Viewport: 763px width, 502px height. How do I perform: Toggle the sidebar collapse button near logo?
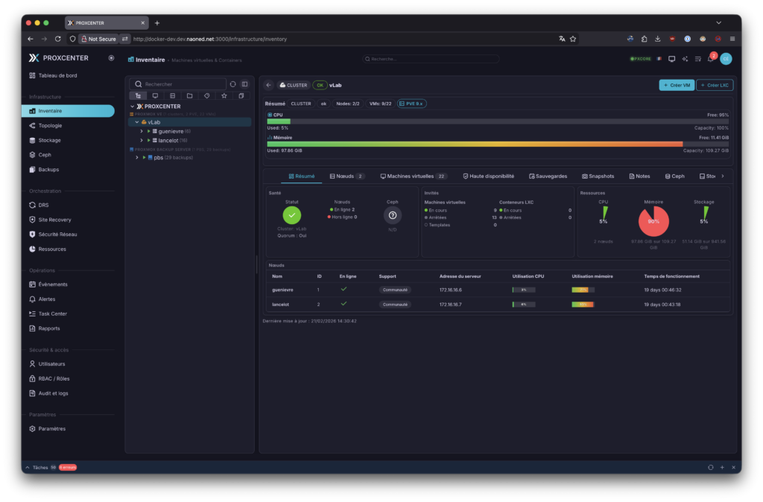[x=111, y=57]
